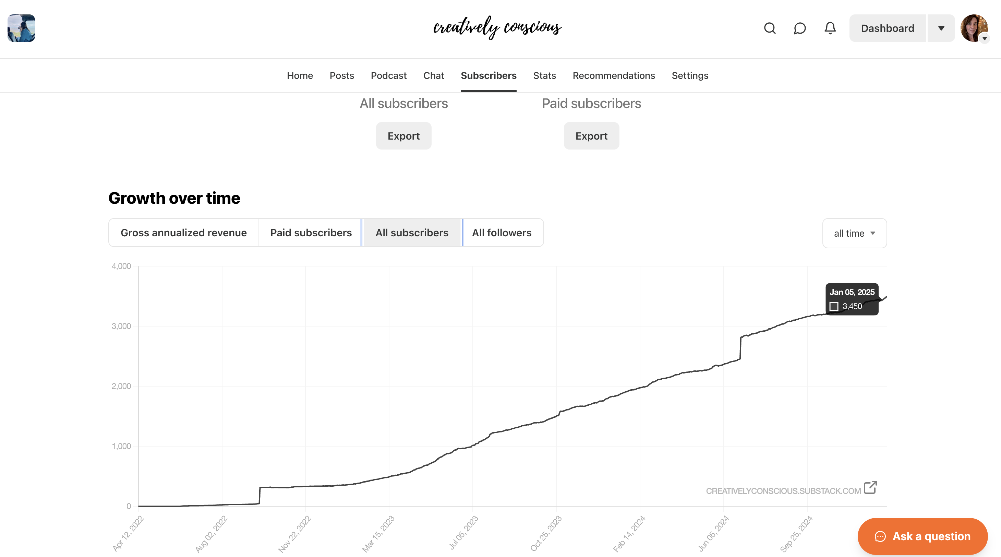Click the publication logo thumbnail
The image size is (1001, 557).
point(21,28)
